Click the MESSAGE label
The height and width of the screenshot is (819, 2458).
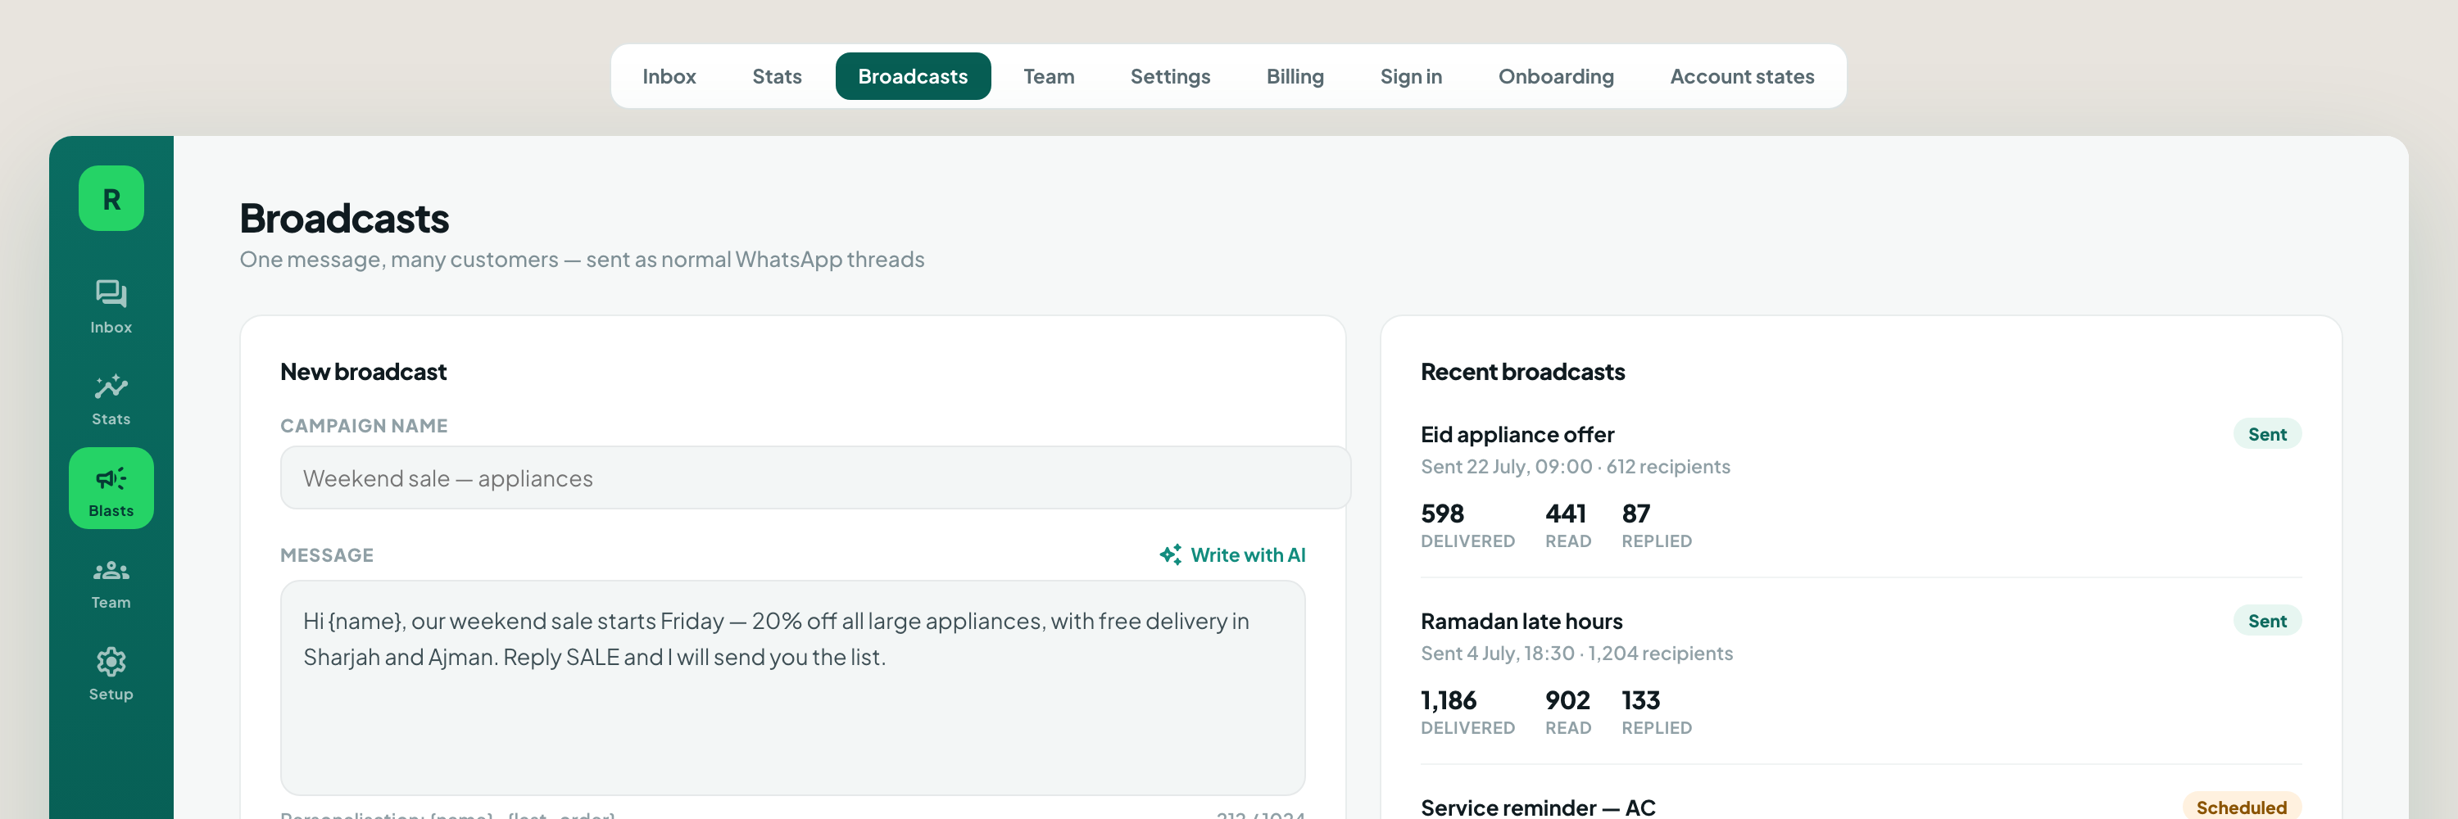326,555
